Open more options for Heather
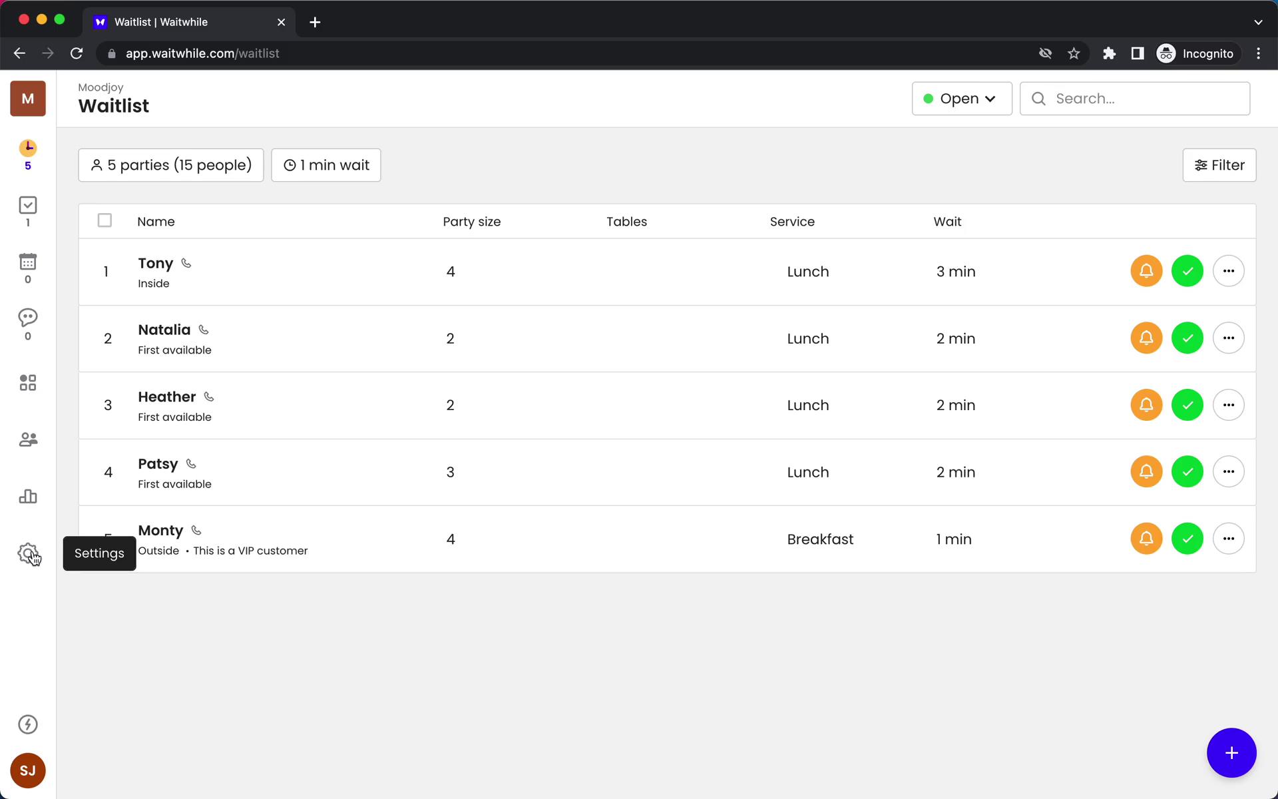 (x=1229, y=405)
